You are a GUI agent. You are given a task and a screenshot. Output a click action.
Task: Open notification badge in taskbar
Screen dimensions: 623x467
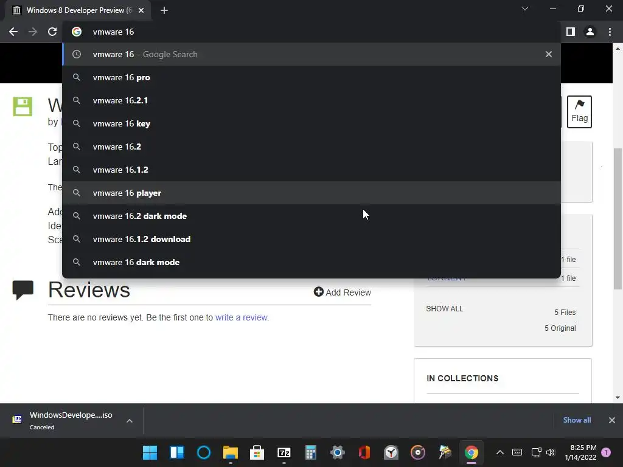point(606,452)
